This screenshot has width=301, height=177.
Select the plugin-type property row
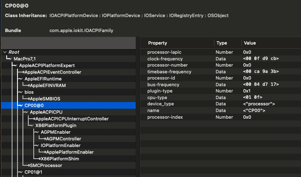click(x=221, y=91)
